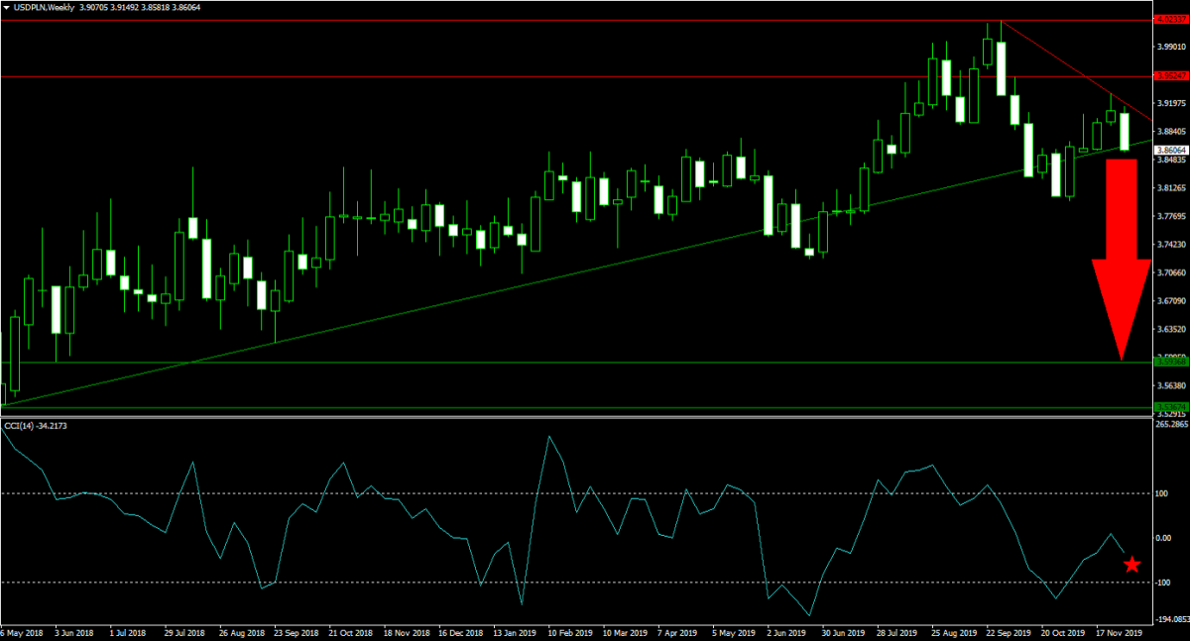Click the 3.99010 price scale value
Image resolution: width=1190 pixels, height=641 pixels.
(1172, 46)
